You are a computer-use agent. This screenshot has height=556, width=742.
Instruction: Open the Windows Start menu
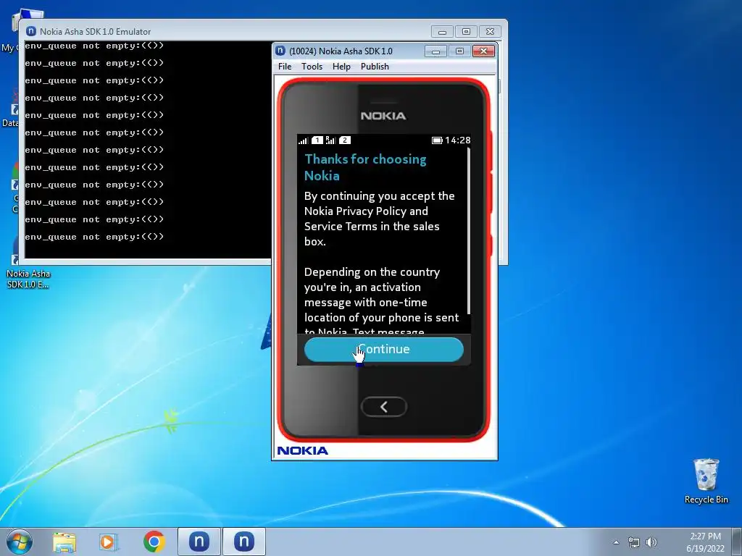[20, 542]
